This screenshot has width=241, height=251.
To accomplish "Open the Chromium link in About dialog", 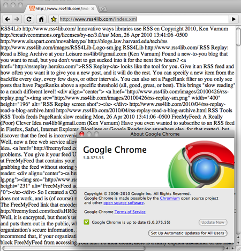I will pos(170,198).
